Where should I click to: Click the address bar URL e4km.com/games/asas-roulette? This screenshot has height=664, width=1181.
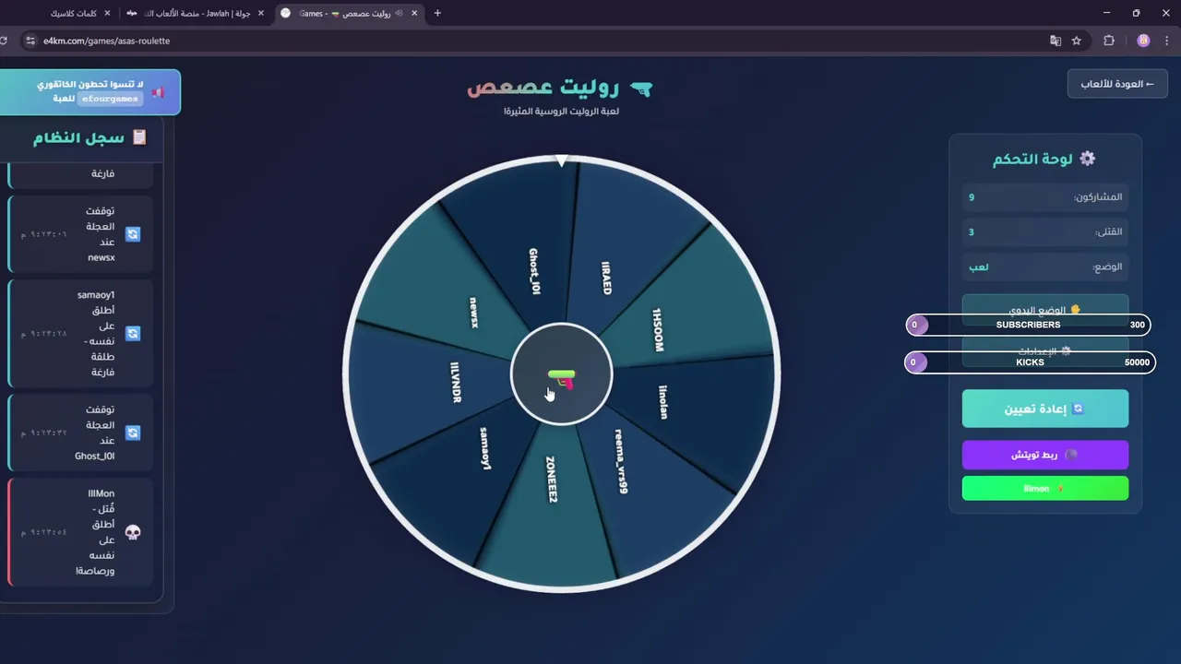106,41
